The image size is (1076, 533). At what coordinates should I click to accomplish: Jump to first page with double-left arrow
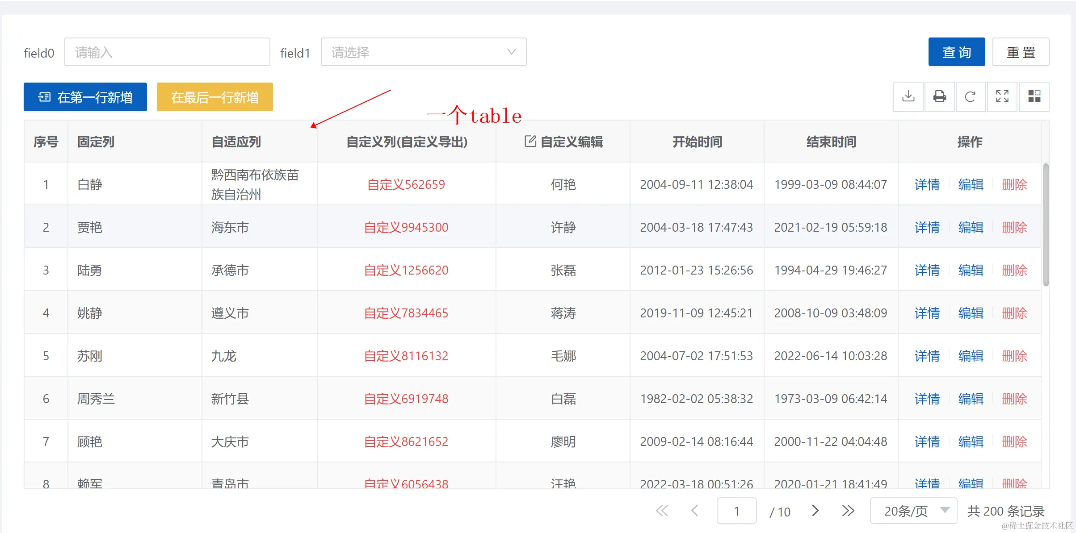tap(662, 511)
